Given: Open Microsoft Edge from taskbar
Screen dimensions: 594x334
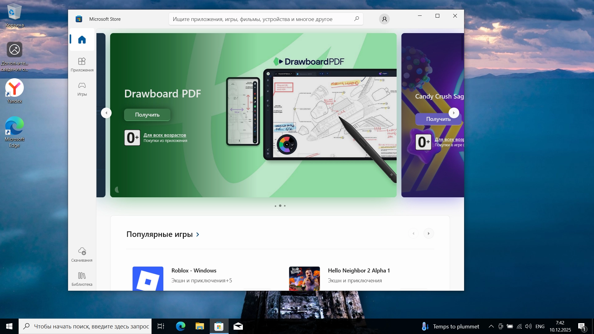Looking at the screenshot, I should point(181,326).
